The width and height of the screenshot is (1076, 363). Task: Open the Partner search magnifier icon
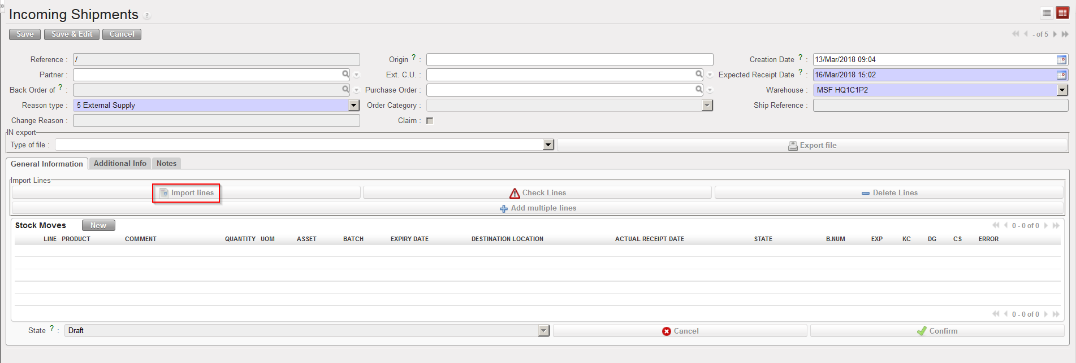tap(345, 75)
